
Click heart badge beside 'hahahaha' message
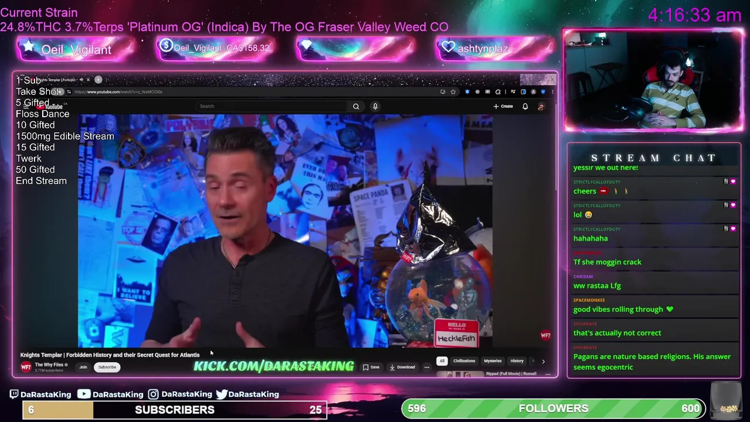[733, 229]
